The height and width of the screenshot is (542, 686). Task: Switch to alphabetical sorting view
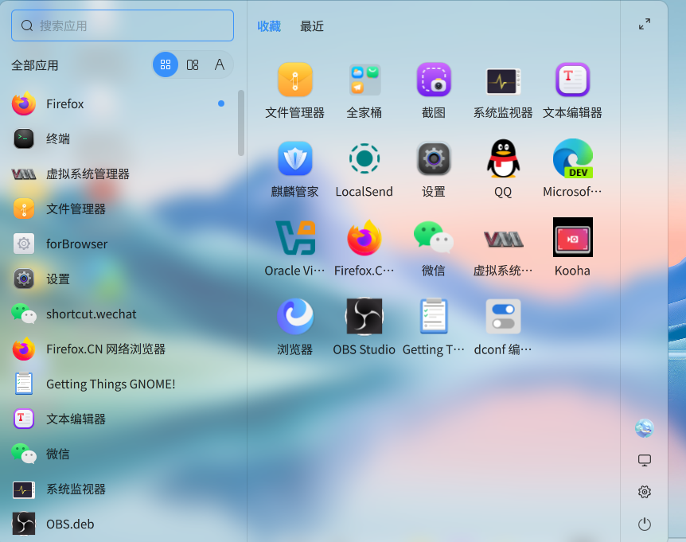219,64
